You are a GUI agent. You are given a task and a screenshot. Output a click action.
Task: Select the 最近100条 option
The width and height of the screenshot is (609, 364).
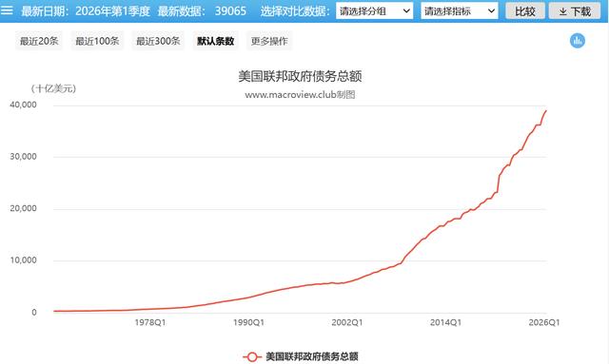click(x=97, y=41)
